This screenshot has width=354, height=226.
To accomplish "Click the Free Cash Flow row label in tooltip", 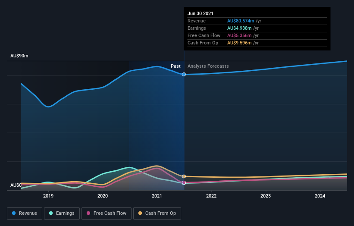I will (204, 35).
